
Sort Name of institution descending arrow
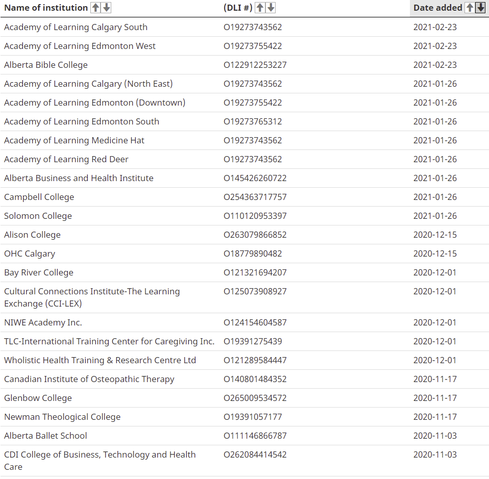[x=107, y=8]
